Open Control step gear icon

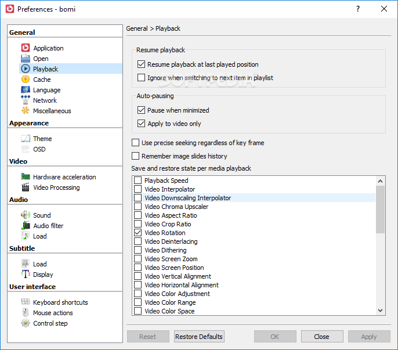click(26, 323)
